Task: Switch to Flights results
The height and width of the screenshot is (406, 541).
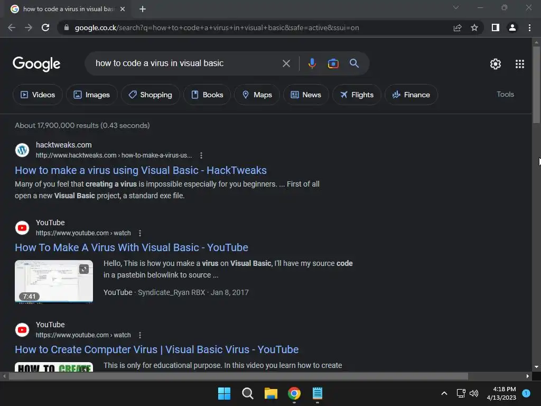Action: (357, 95)
